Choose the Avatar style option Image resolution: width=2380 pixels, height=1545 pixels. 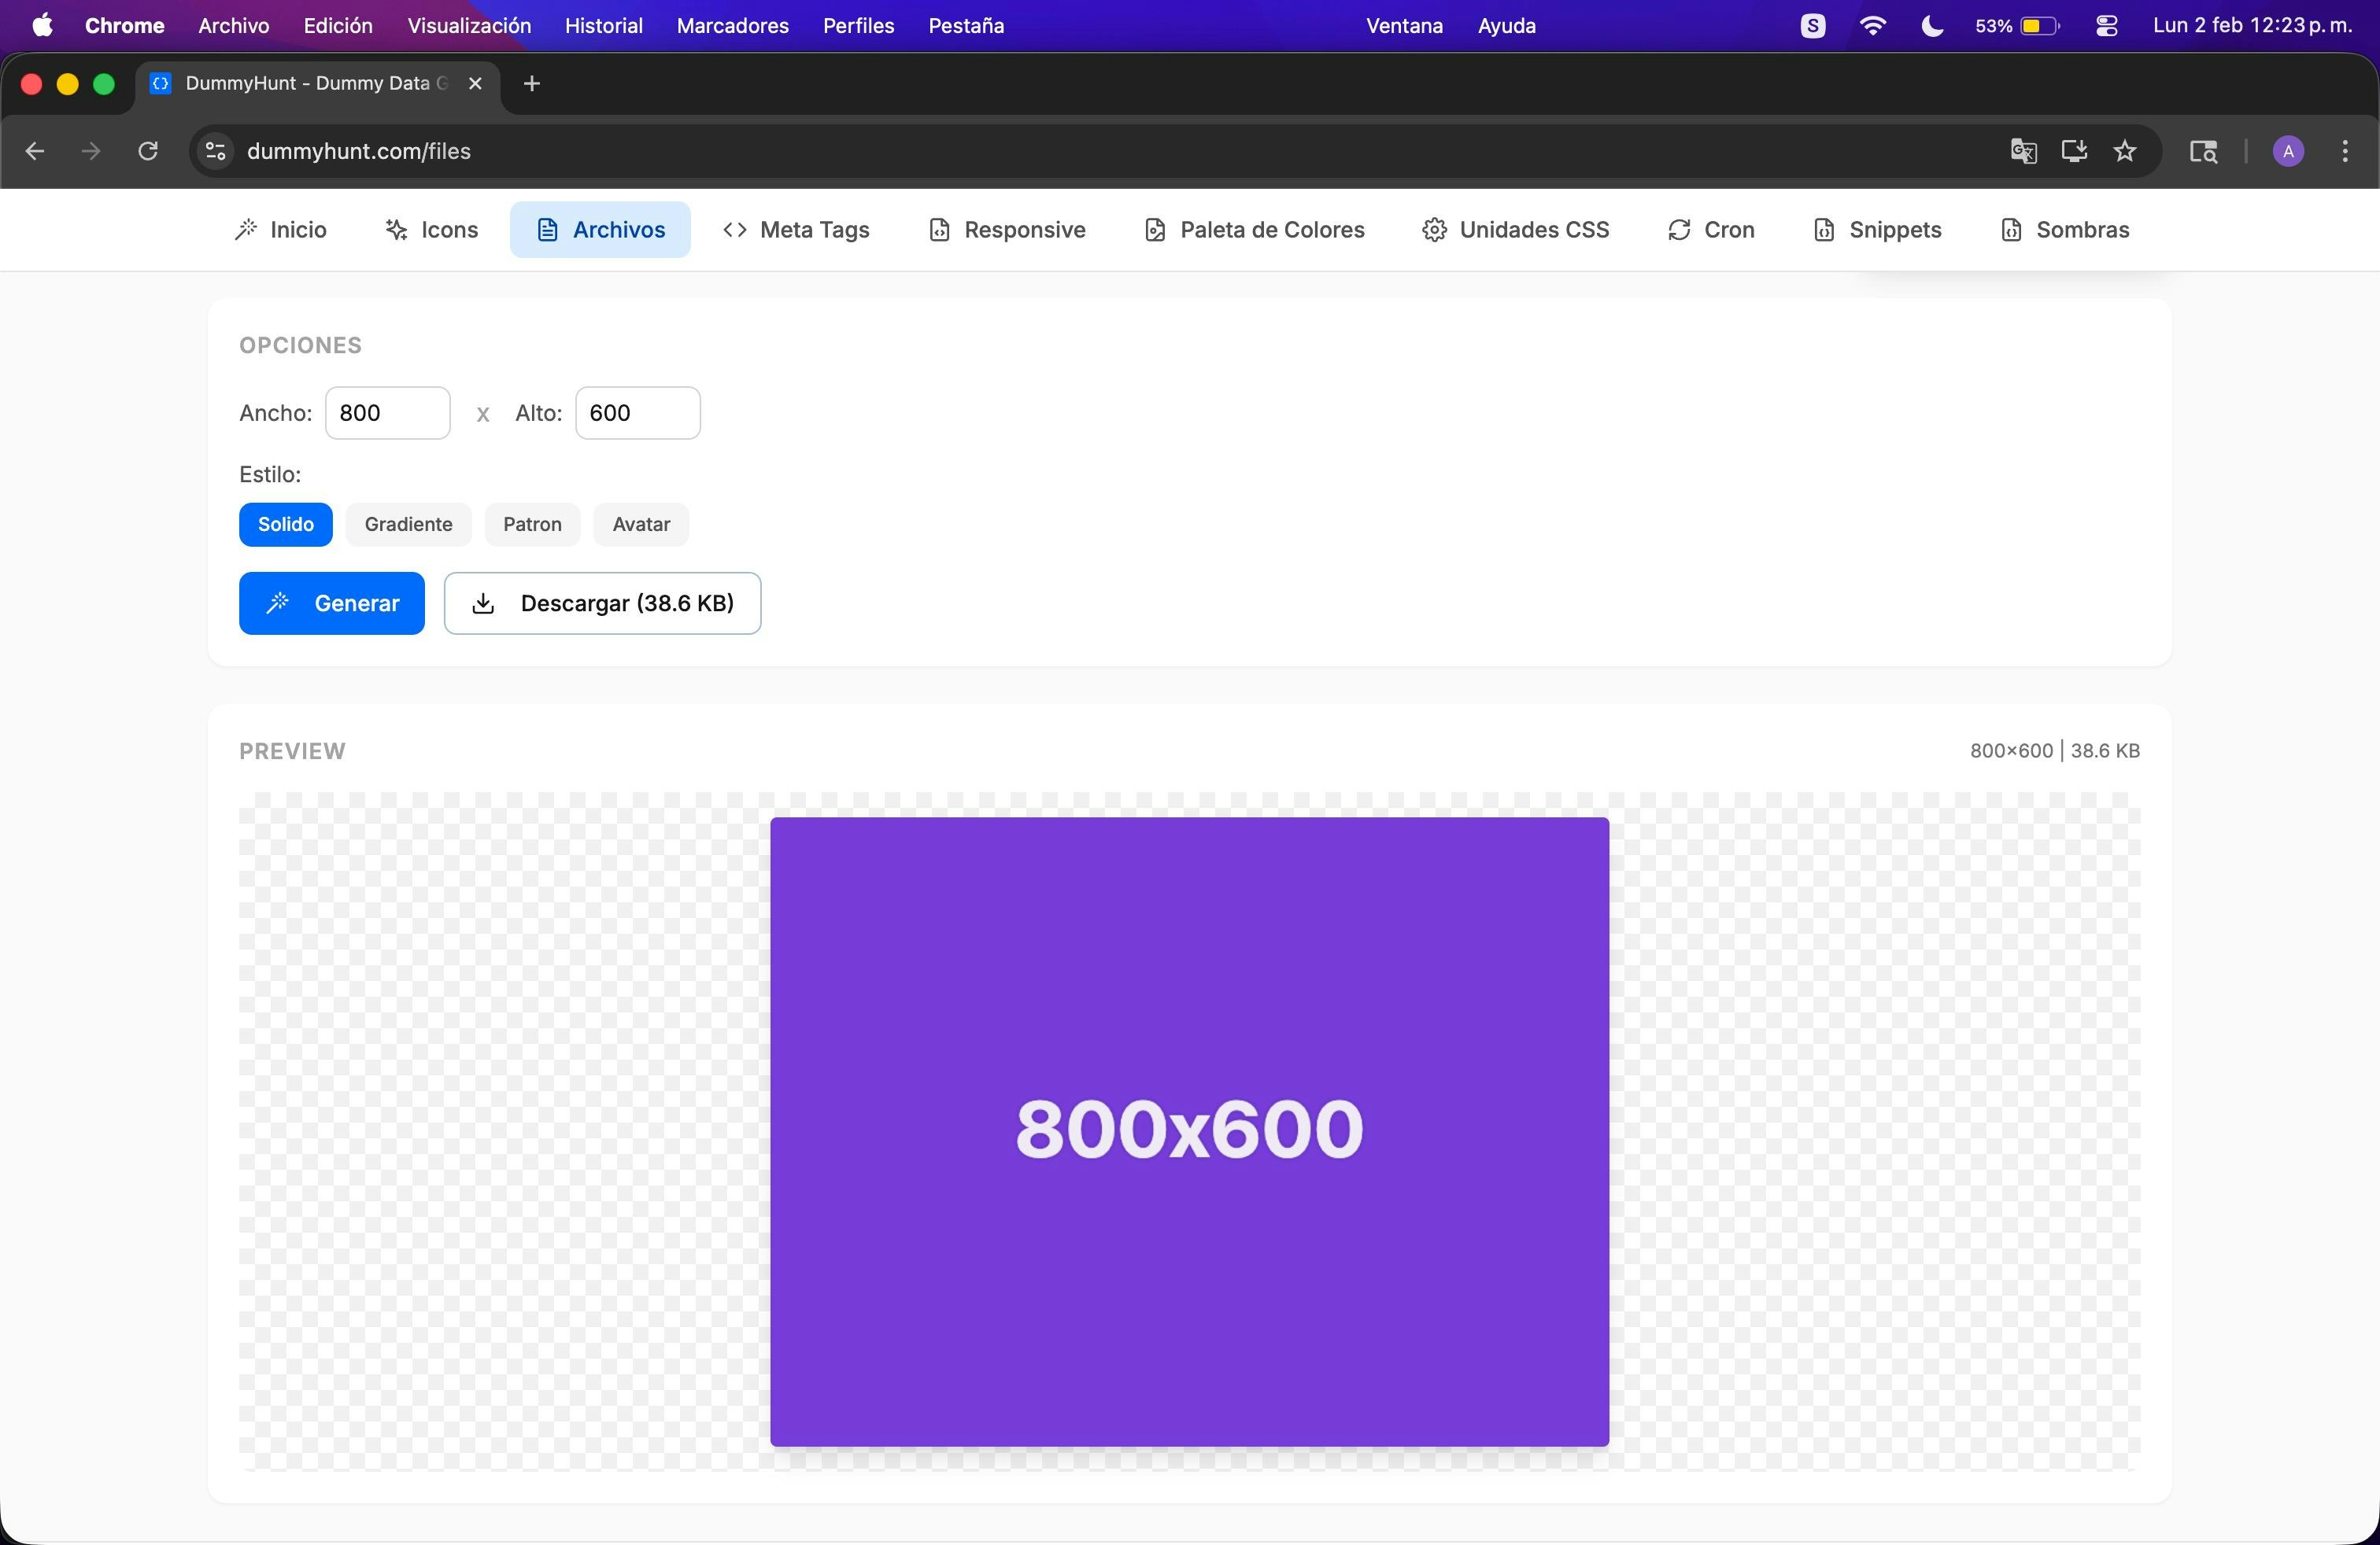click(641, 525)
